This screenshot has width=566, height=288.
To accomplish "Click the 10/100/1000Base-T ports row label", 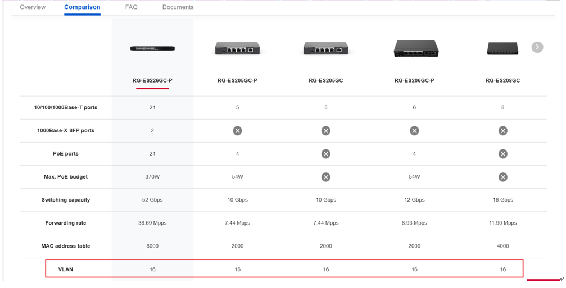I will click(x=66, y=107).
